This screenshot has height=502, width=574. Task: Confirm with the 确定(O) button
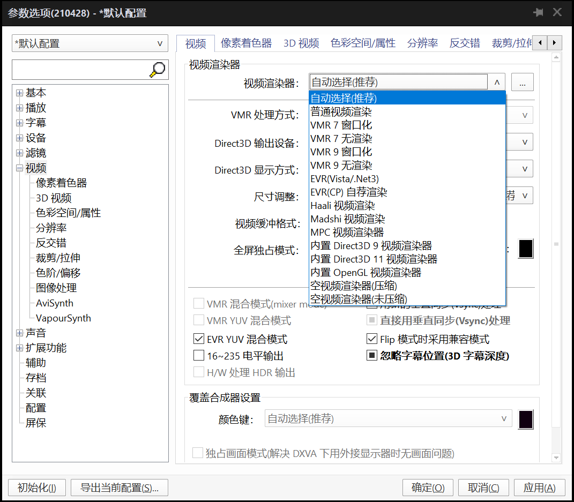point(428,488)
